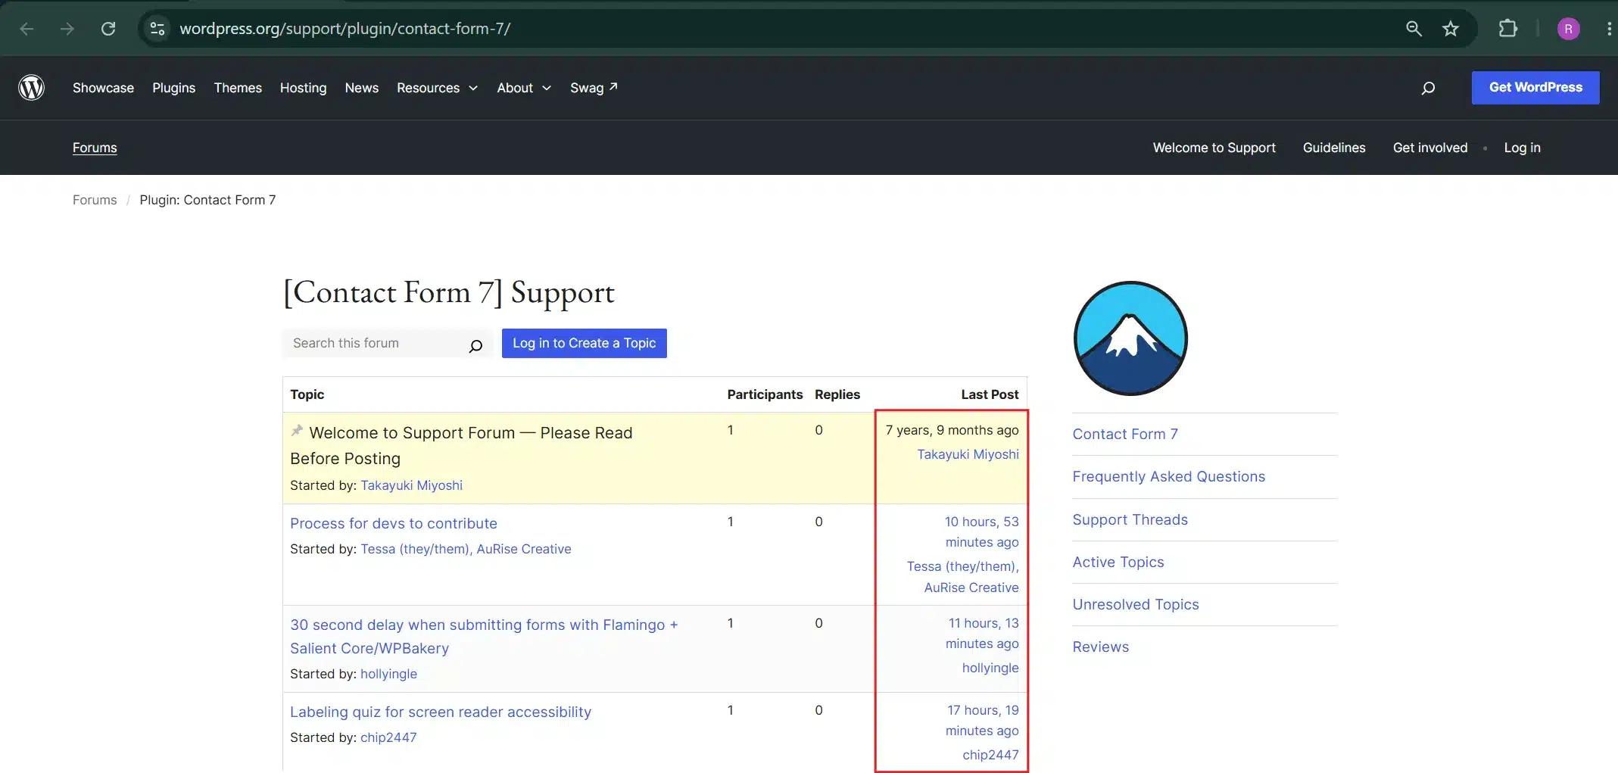Open the Showcase menu item
Viewport: 1618px width, 773px height.
(x=103, y=88)
